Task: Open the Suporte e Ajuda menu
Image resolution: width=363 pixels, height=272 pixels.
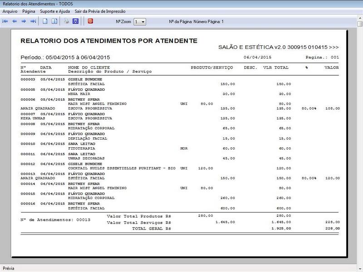Action: click(x=55, y=11)
